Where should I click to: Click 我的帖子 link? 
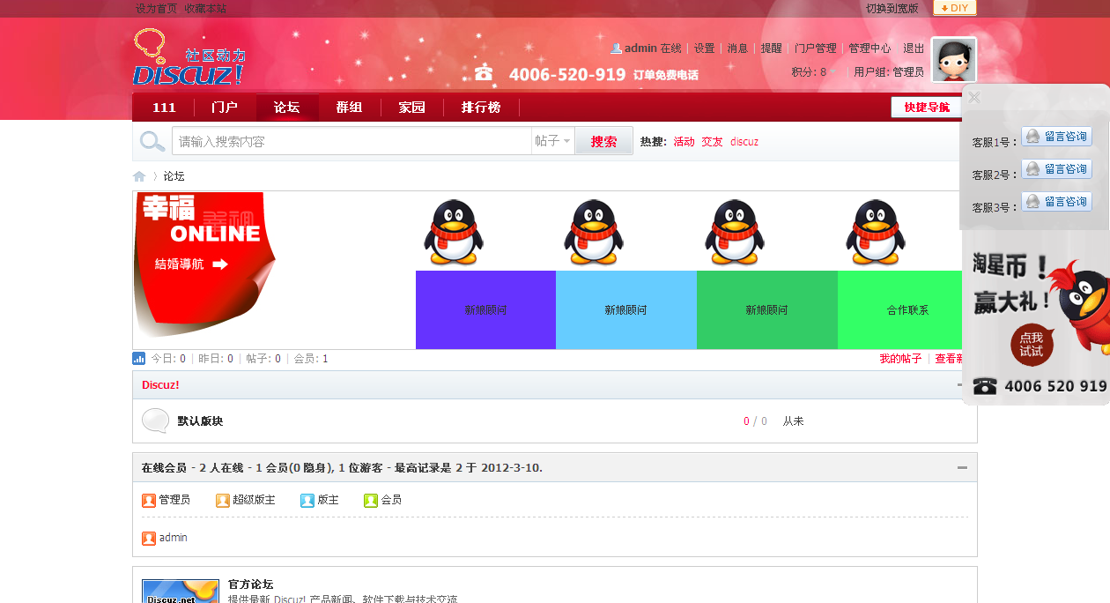(900, 359)
